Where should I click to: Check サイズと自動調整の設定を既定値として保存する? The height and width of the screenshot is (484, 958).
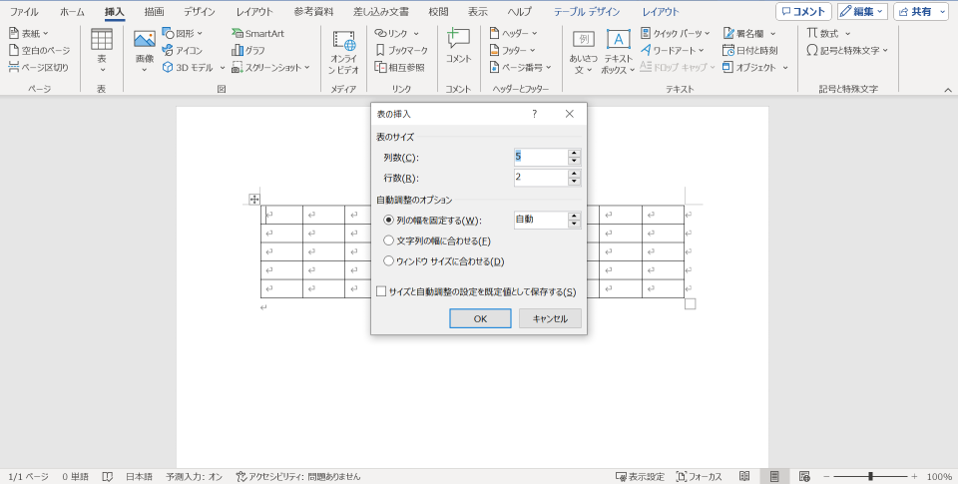pyautogui.click(x=381, y=291)
